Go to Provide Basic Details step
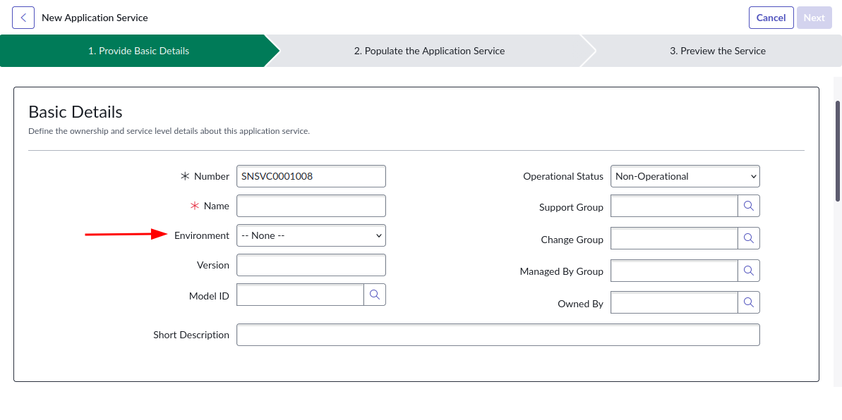This screenshot has width=842, height=420. click(138, 51)
